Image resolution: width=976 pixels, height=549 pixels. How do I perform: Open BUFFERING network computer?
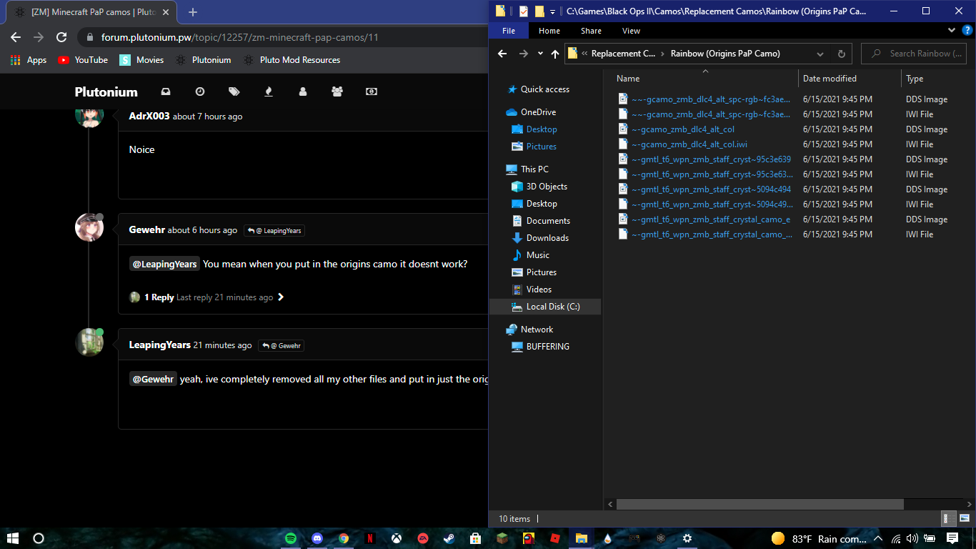click(547, 347)
